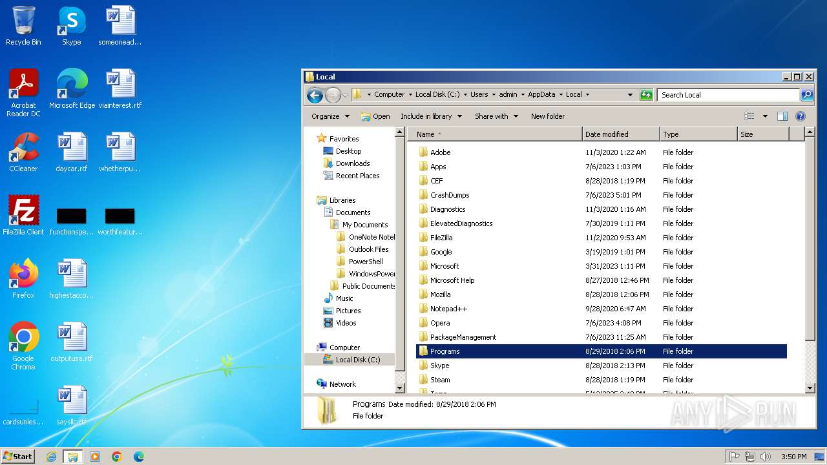
Task: Select the Google Chrome desktop icon
Action: (23, 346)
